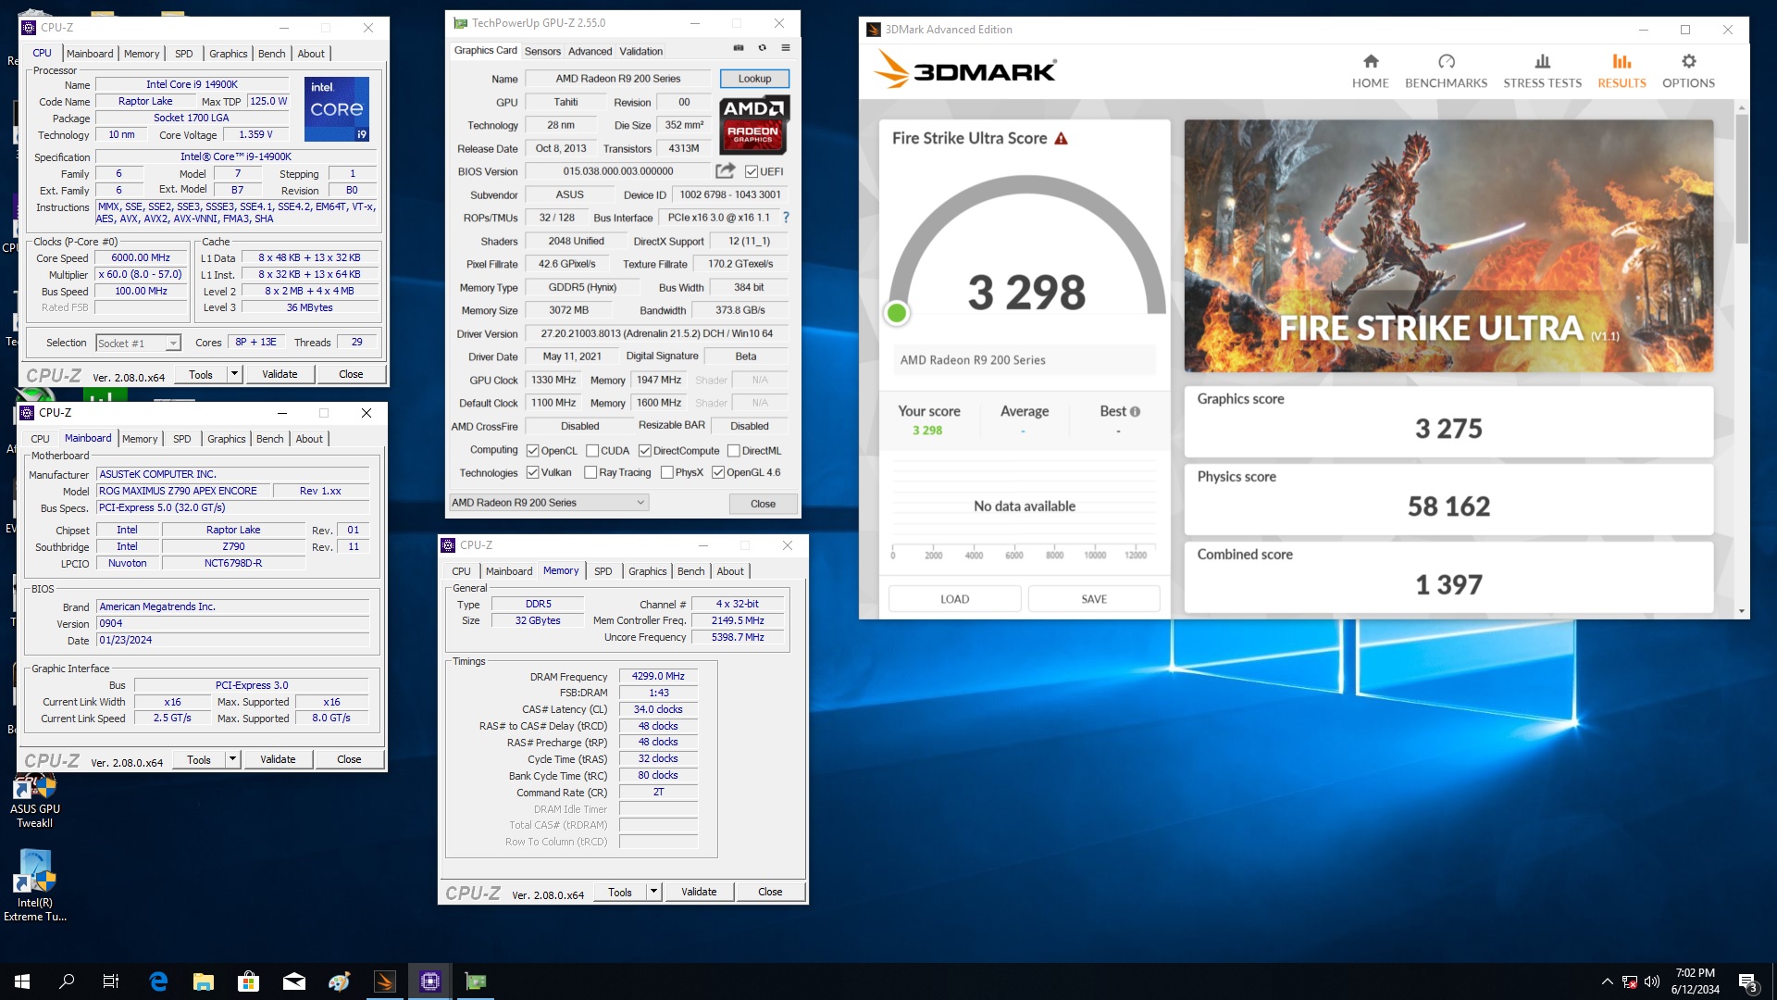Click the green score gauge indicator
The image size is (1777, 1000).
point(896,313)
